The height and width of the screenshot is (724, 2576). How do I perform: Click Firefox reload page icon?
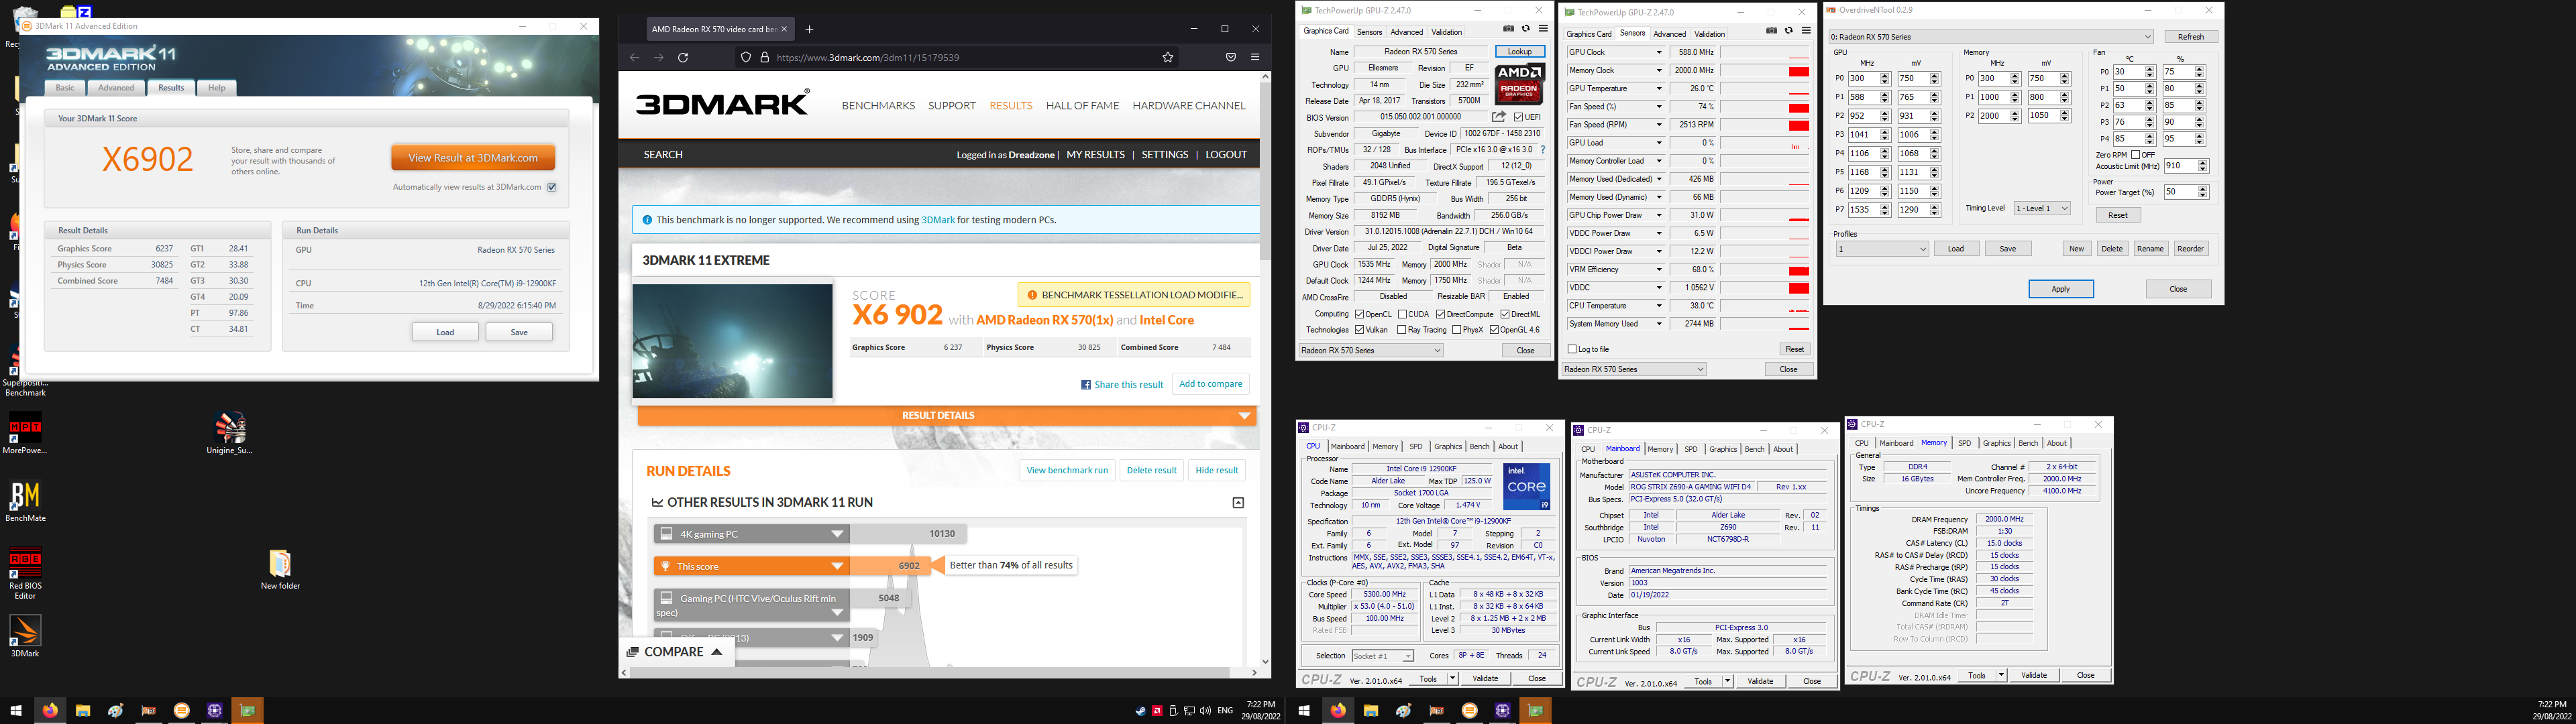click(x=683, y=57)
